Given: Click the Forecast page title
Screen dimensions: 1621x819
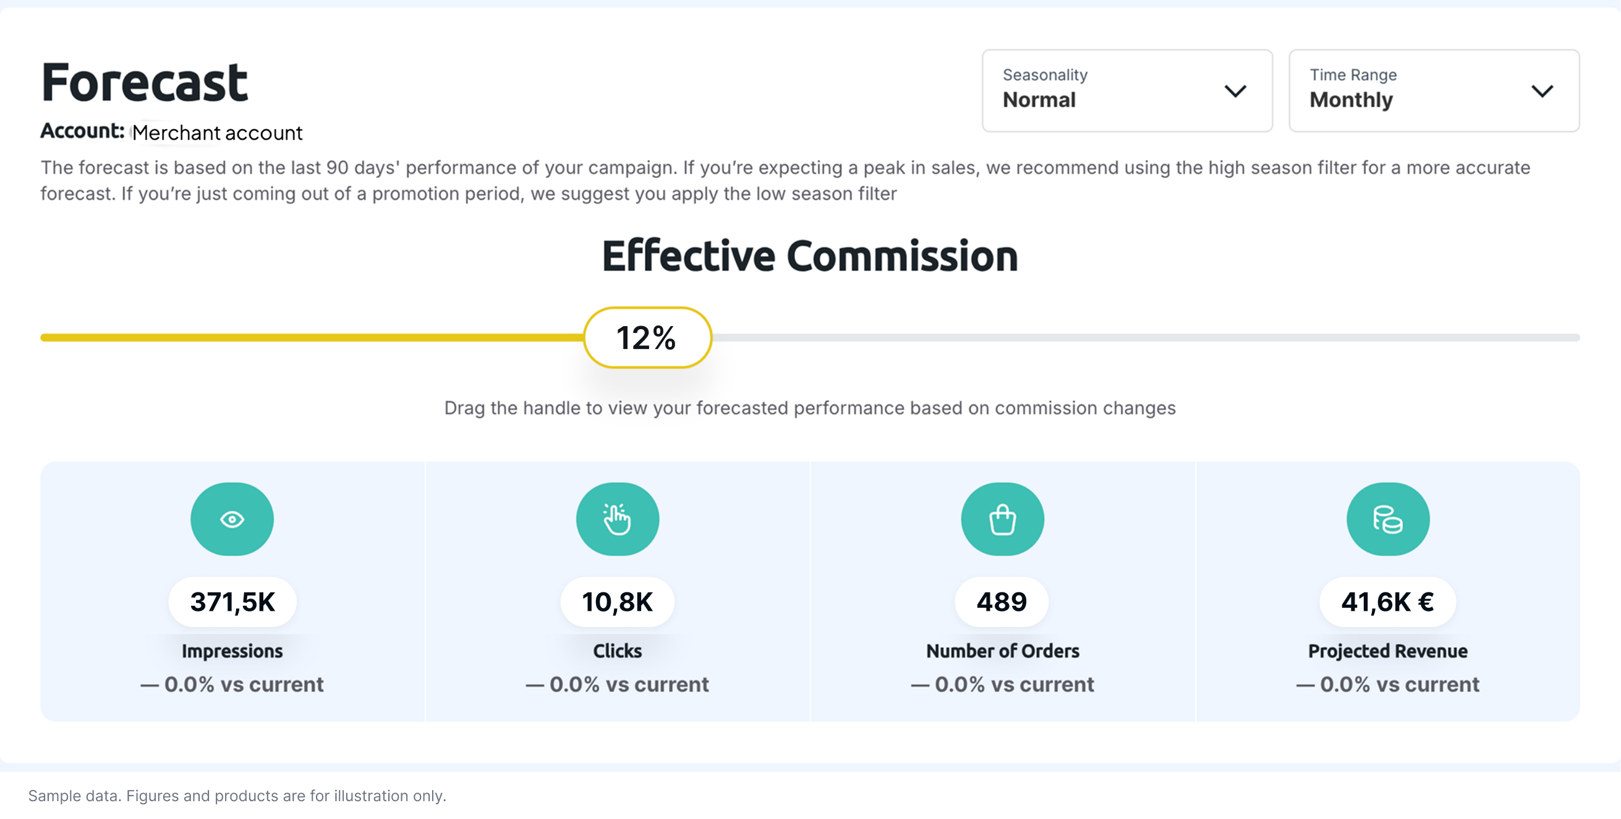Looking at the screenshot, I should pyautogui.click(x=145, y=82).
